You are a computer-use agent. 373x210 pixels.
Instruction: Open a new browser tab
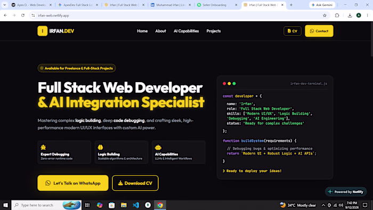(x=291, y=5)
